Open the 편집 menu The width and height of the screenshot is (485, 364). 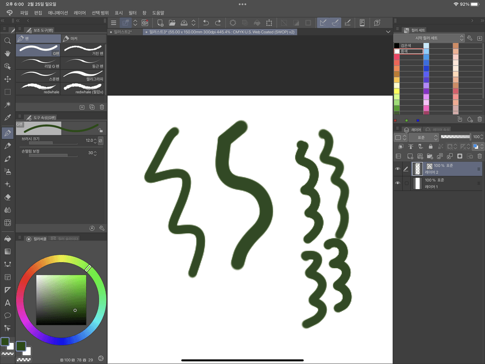coord(38,13)
